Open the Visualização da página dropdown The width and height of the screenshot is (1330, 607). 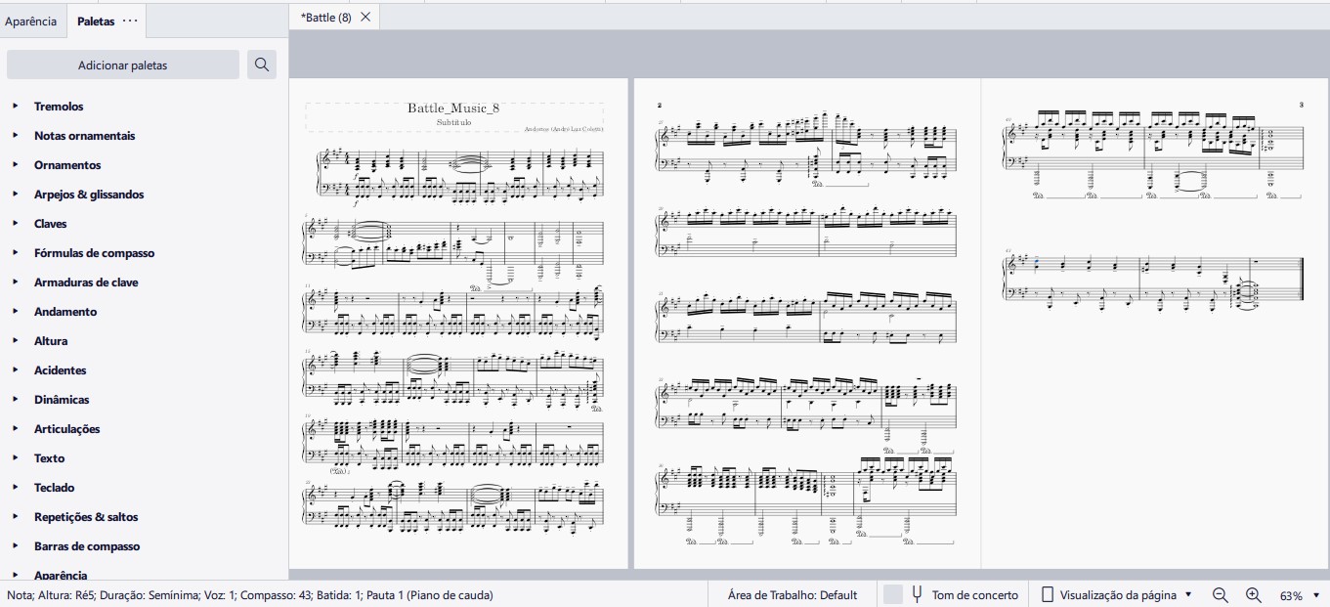pos(1117,594)
